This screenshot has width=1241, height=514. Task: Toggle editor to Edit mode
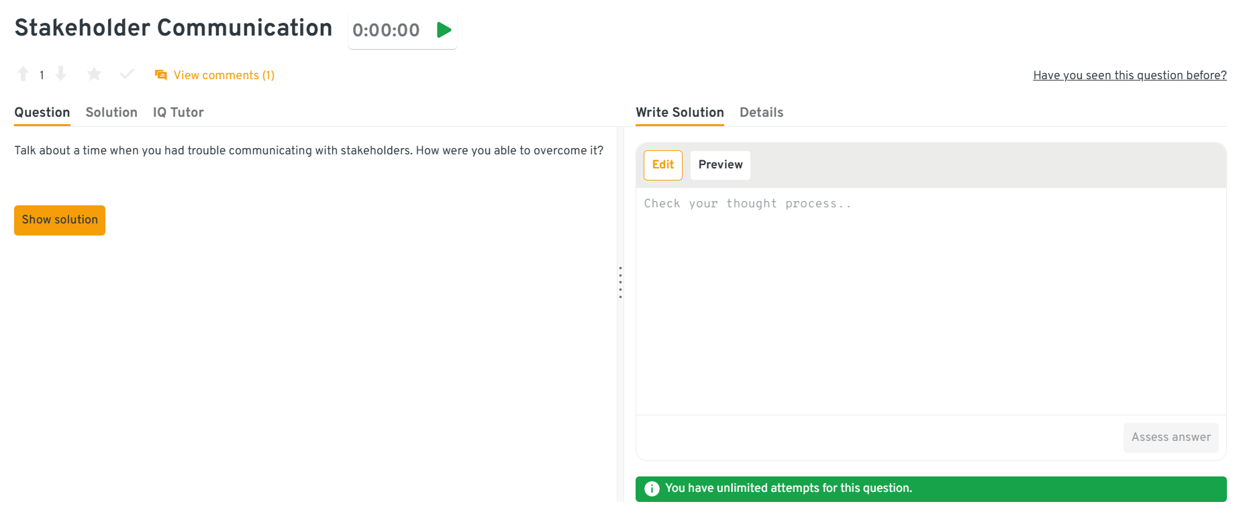(662, 165)
